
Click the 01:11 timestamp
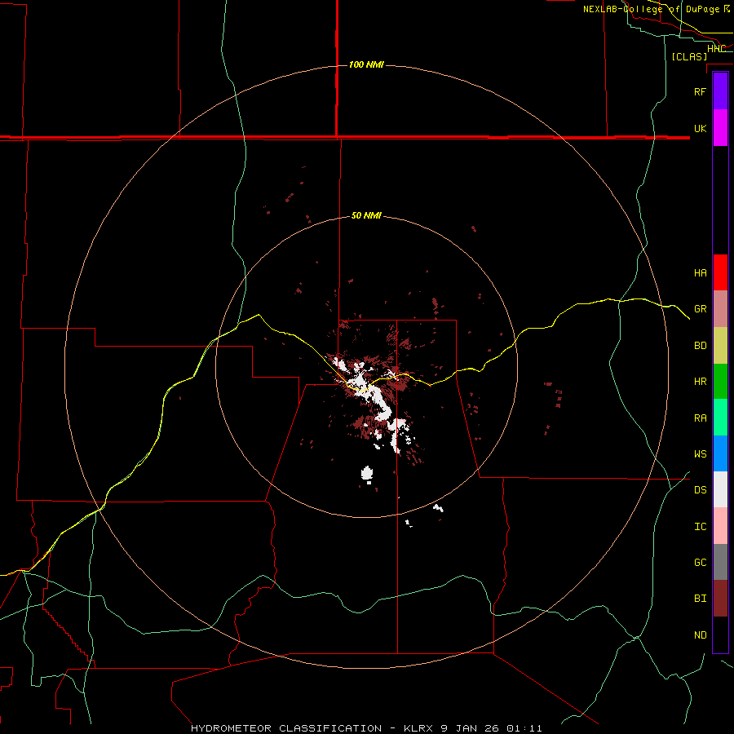(524, 728)
